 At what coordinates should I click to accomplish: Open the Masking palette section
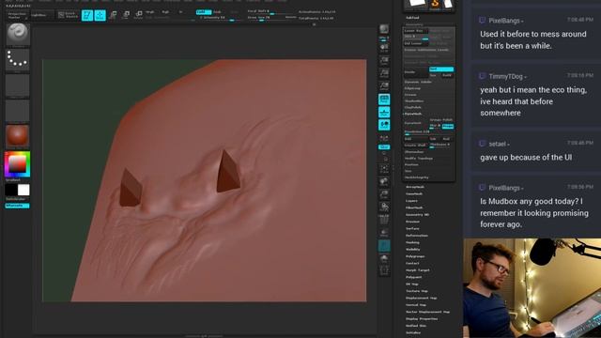tap(413, 242)
